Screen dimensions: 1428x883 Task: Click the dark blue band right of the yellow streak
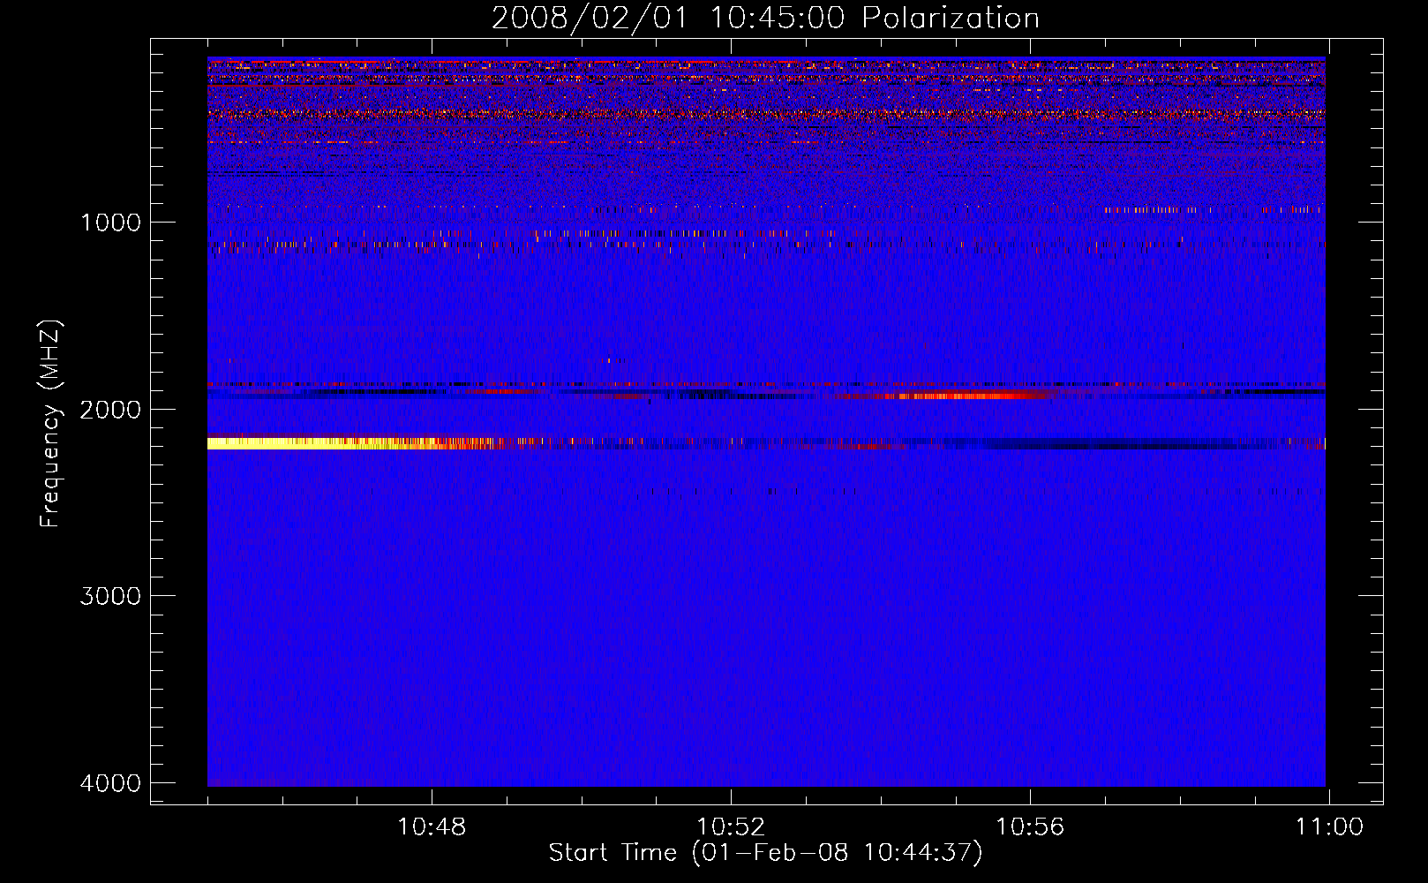[x=1103, y=444]
